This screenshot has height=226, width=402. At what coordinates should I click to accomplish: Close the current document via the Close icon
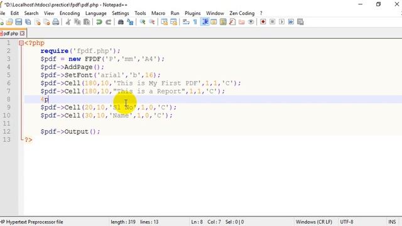[x=38, y=22]
